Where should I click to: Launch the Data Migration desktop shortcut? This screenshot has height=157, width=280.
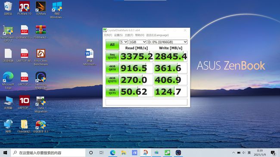[x=41, y=104]
